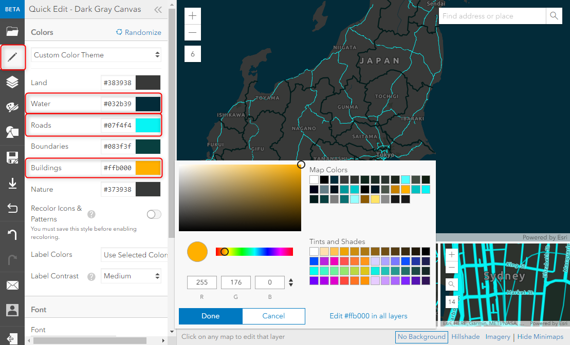
Task: Open the envelope mail icon
Action: [12, 285]
